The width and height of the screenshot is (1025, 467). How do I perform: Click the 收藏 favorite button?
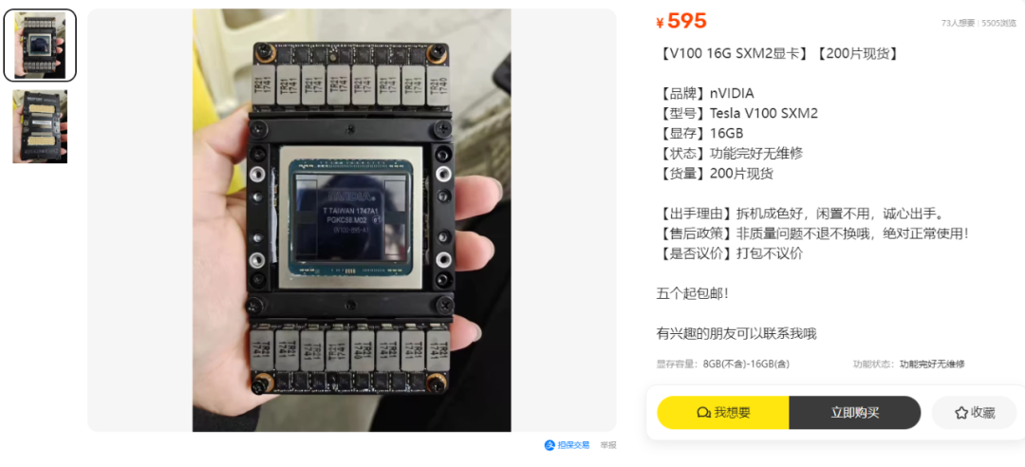[x=974, y=413]
